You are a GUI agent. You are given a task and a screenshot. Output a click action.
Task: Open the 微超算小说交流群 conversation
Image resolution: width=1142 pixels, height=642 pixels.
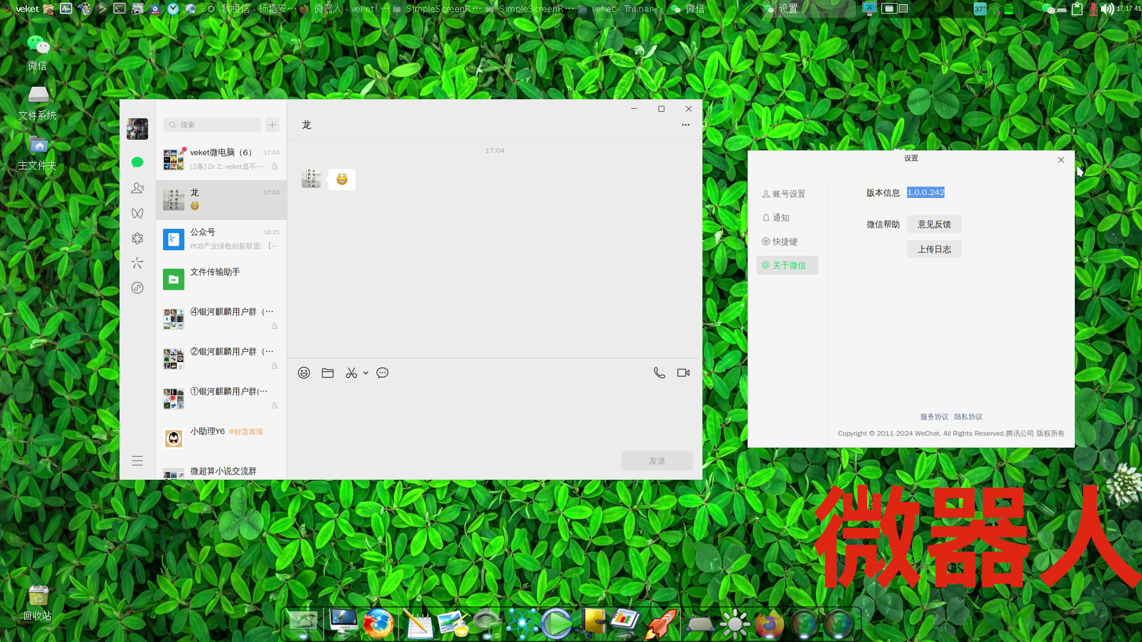(221, 470)
